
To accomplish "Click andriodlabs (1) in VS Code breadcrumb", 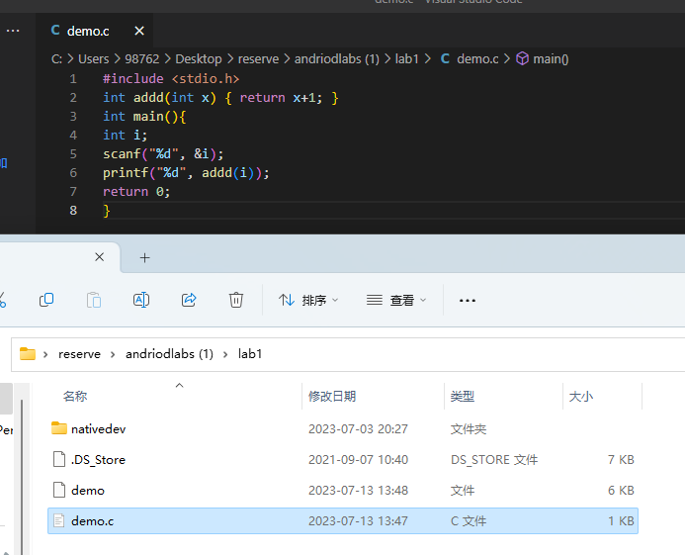I will [337, 59].
